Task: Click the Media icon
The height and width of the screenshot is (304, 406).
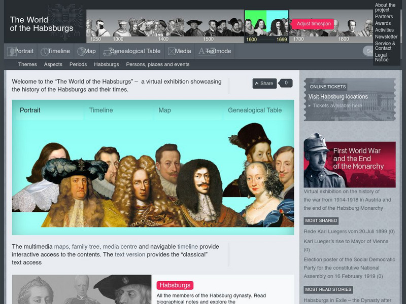Action: point(171,52)
